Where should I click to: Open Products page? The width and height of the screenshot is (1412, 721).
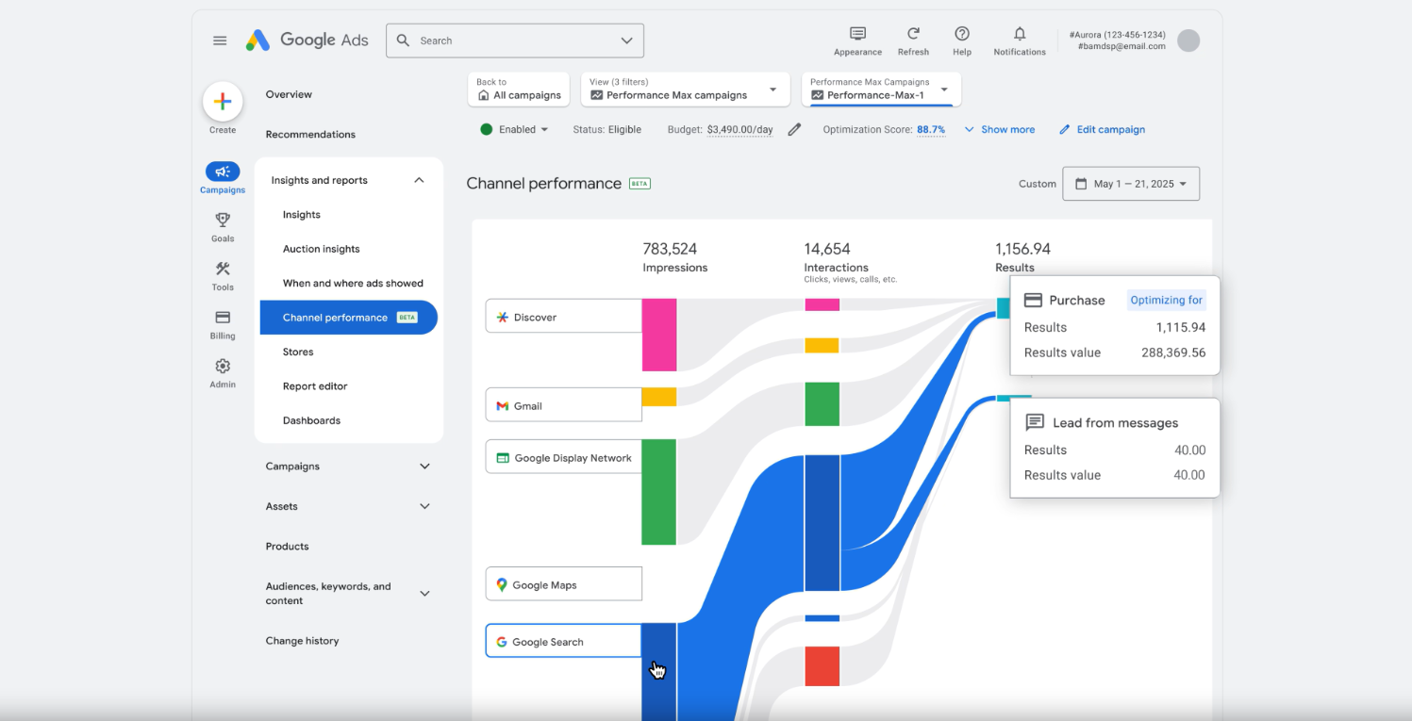(x=287, y=547)
